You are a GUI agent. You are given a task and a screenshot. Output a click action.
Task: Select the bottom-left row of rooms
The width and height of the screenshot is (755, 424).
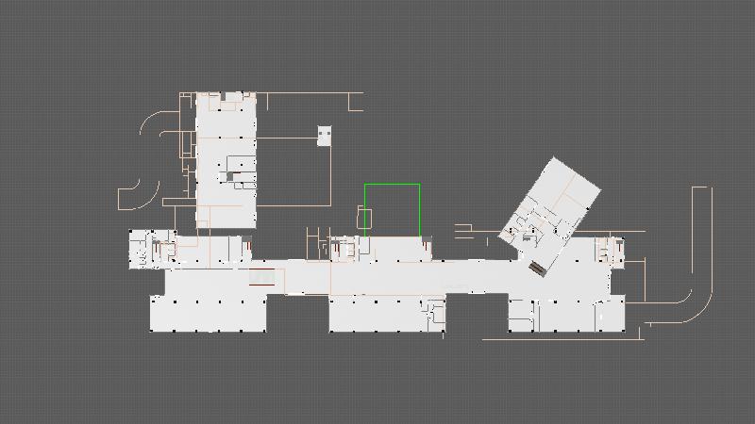209,314
